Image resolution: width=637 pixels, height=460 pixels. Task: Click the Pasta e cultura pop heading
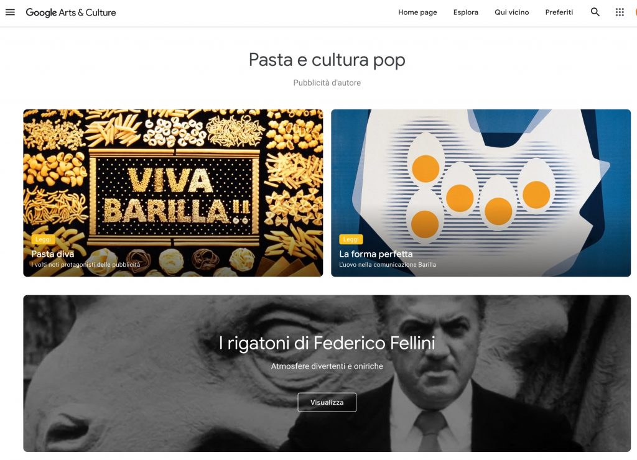(327, 60)
